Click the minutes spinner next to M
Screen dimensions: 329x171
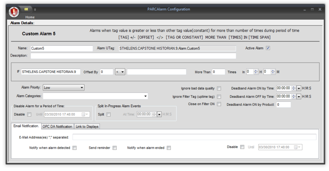pyautogui.click(x=273, y=72)
